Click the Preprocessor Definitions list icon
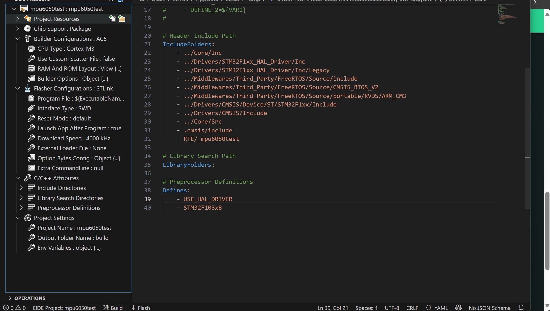550x311 pixels. click(x=31, y=208)
